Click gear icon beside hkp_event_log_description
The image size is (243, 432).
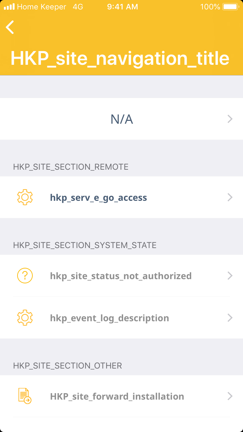tap(25, 318)
